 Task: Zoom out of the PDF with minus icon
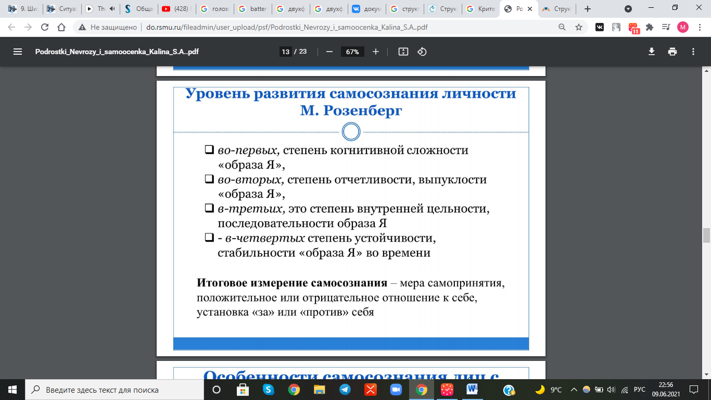click(x=329, y=52)
